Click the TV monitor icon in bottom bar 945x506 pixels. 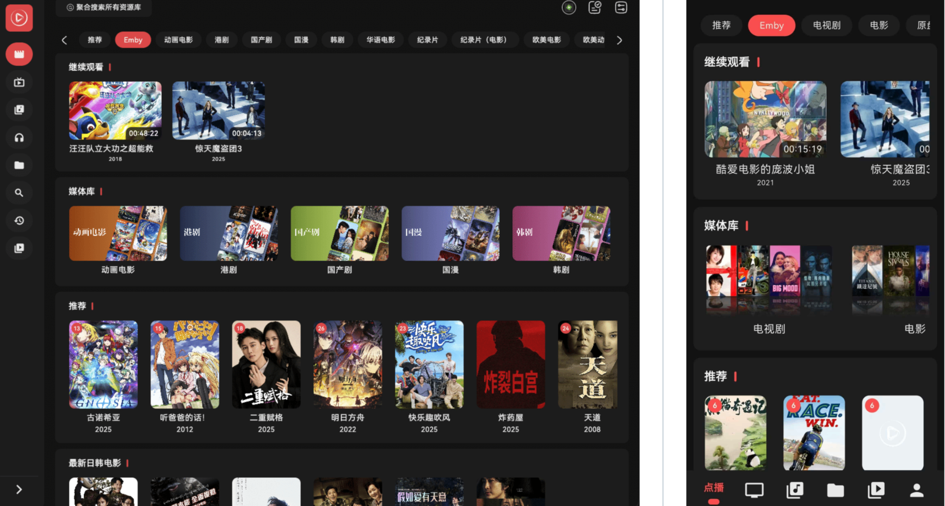click(x=754, y=490)
